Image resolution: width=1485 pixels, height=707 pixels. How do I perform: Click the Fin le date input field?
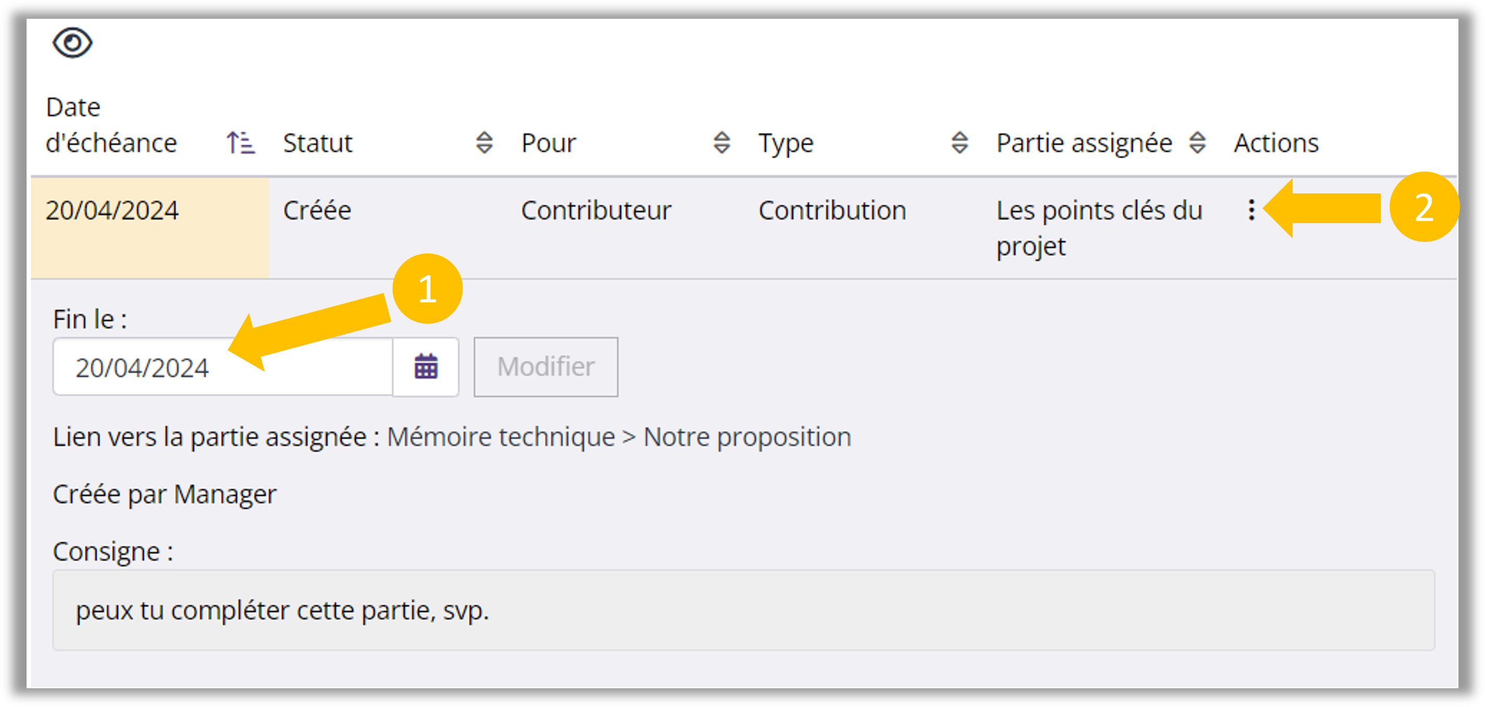[222, 368]
